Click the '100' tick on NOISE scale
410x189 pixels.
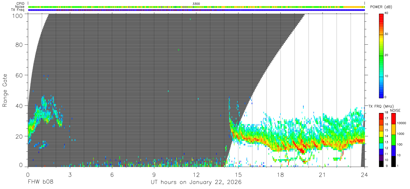[400, 145]
